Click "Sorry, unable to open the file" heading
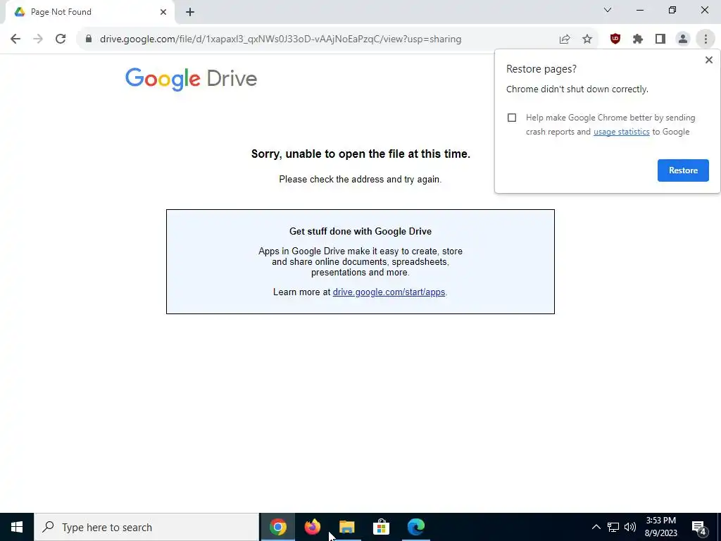 (360, 154)
